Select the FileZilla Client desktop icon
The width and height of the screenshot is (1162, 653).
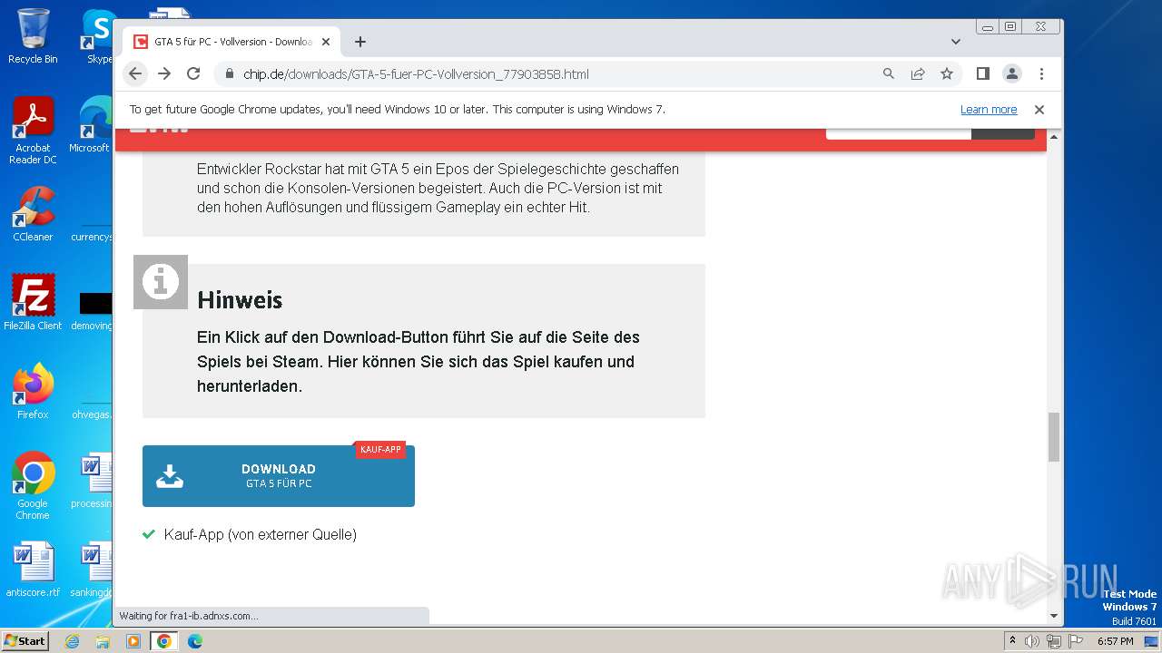(x=33, y=302)
